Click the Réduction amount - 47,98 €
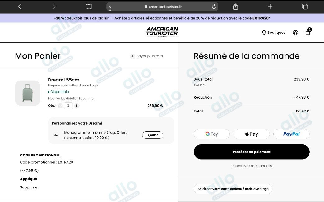This screenshot has height=202, width=324. 301,97
